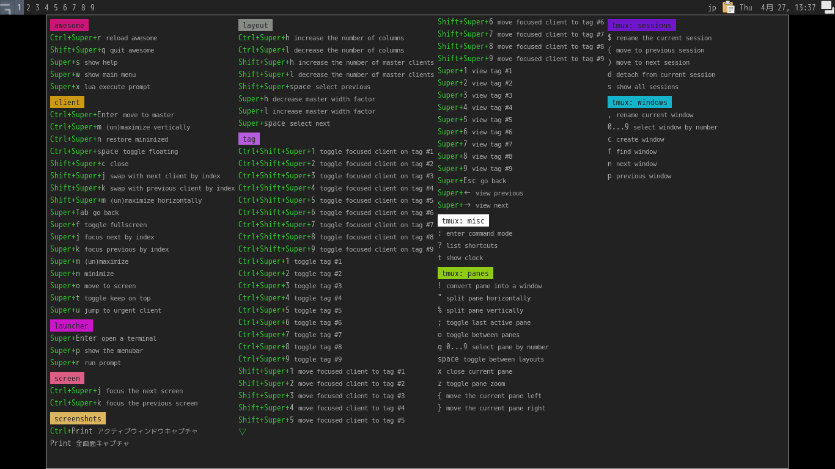The image size is (835, 469).
Task: Click the 'toggle keep on top' line
Action: pos(100,298)
